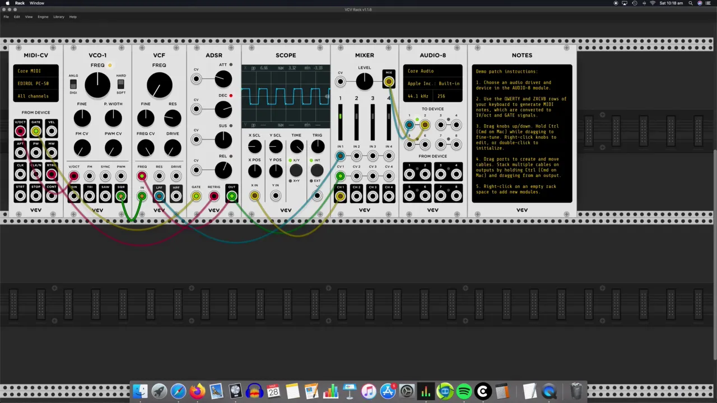Open the View menu

[29, 17]
